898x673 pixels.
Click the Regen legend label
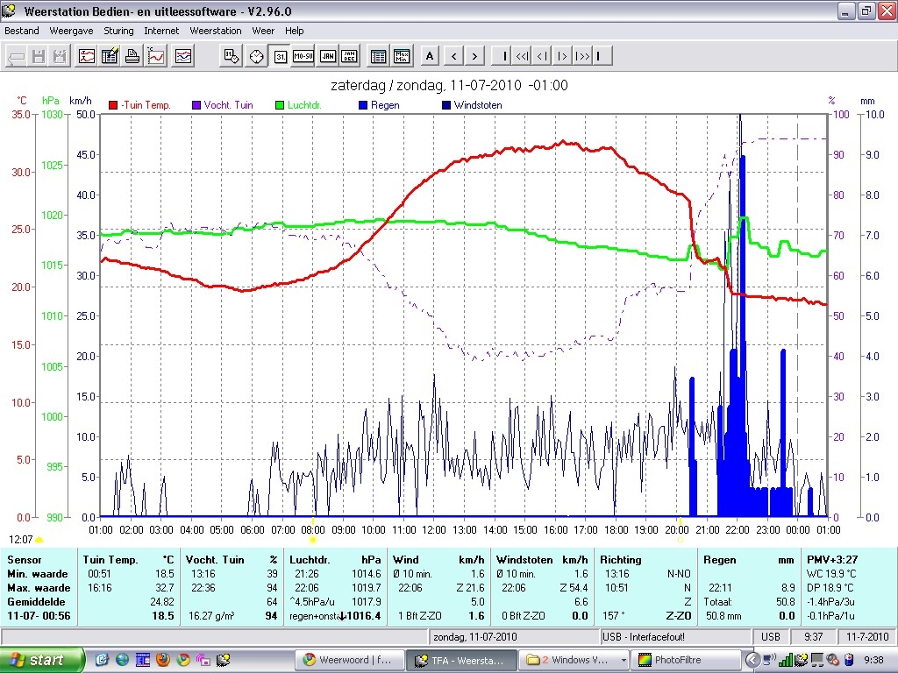pyautogui.click(x=385, y=105)
